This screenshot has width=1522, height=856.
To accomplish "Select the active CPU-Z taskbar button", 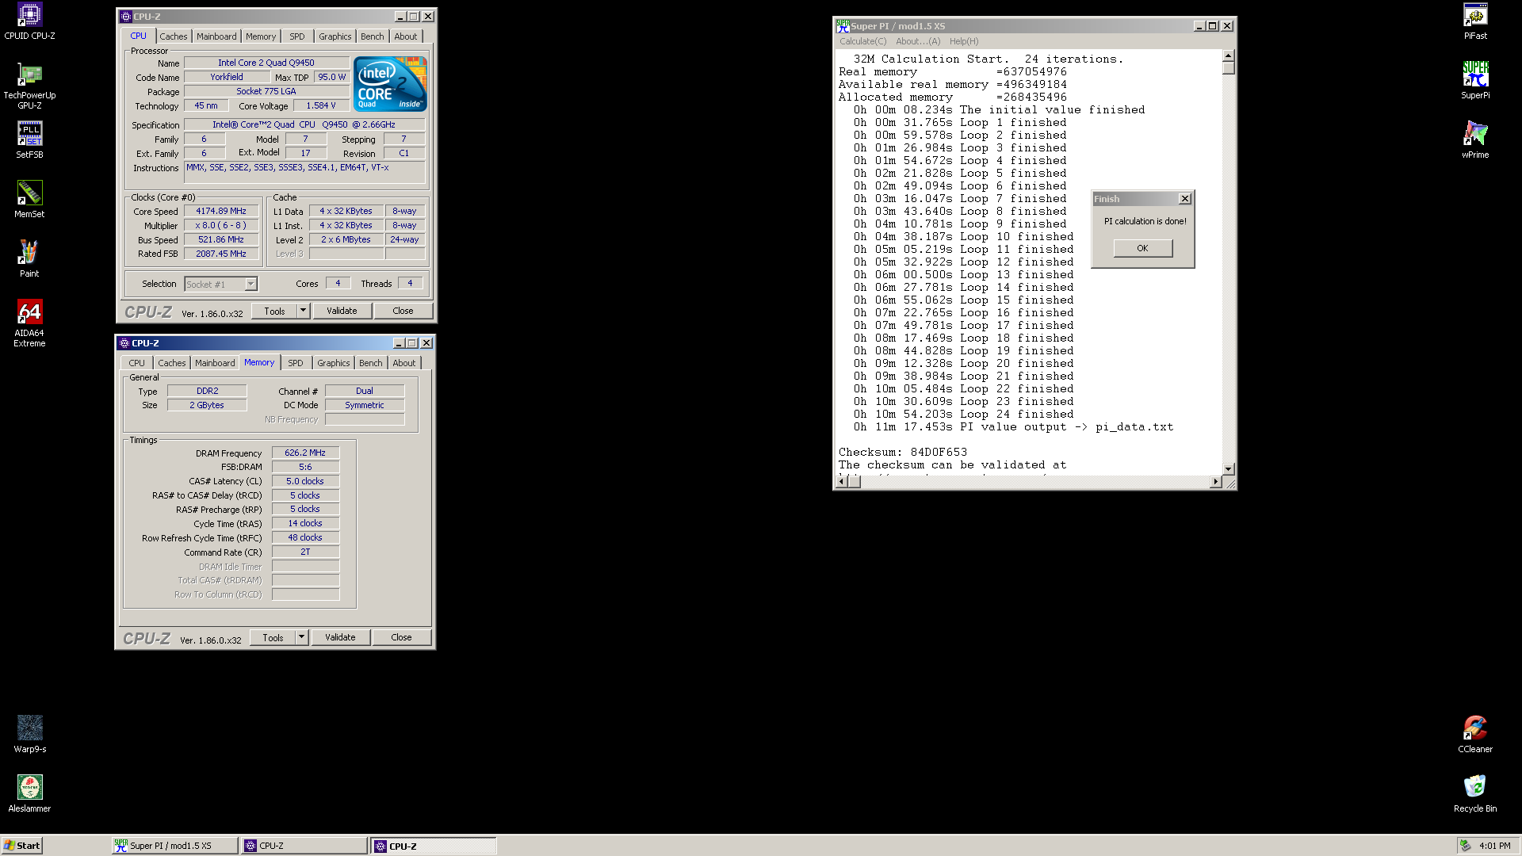I will click(434, 846).
